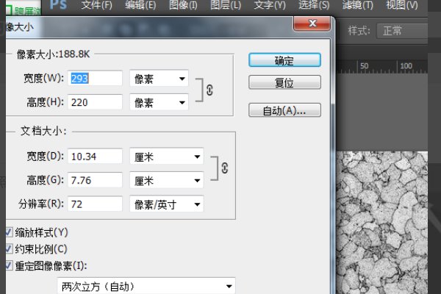Open resample method 两次立方（自动） dropdown

pyautogui.click(x=146, y=286)
